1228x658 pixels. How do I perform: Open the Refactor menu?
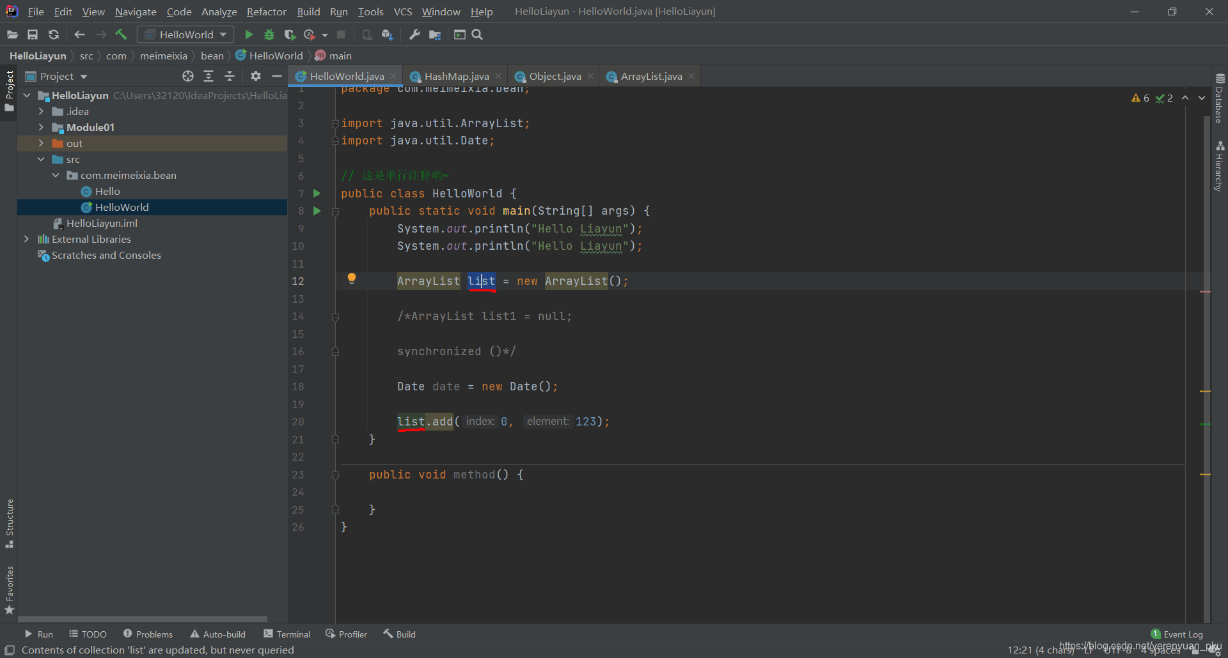[266, 11]
